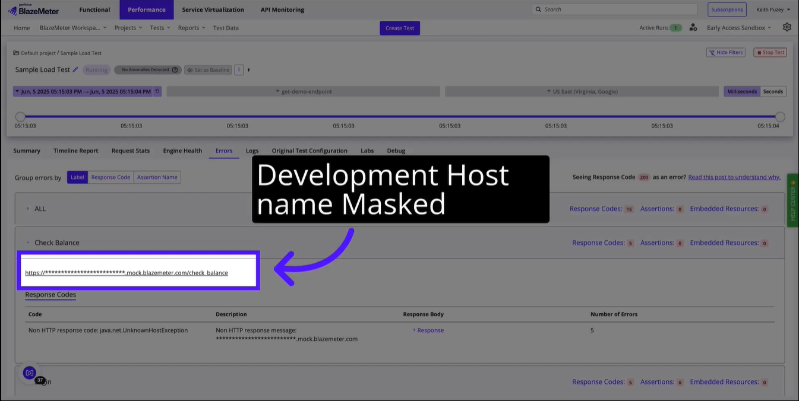Click the search magnifier icon
Screen dimensions: 799x401
[x=538, y=9]
